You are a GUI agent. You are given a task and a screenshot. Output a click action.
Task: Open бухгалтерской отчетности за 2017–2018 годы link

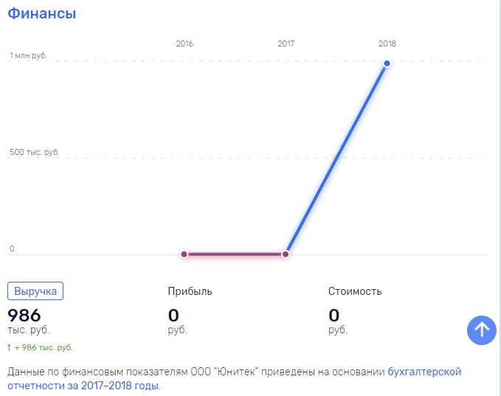click(234, 379)
